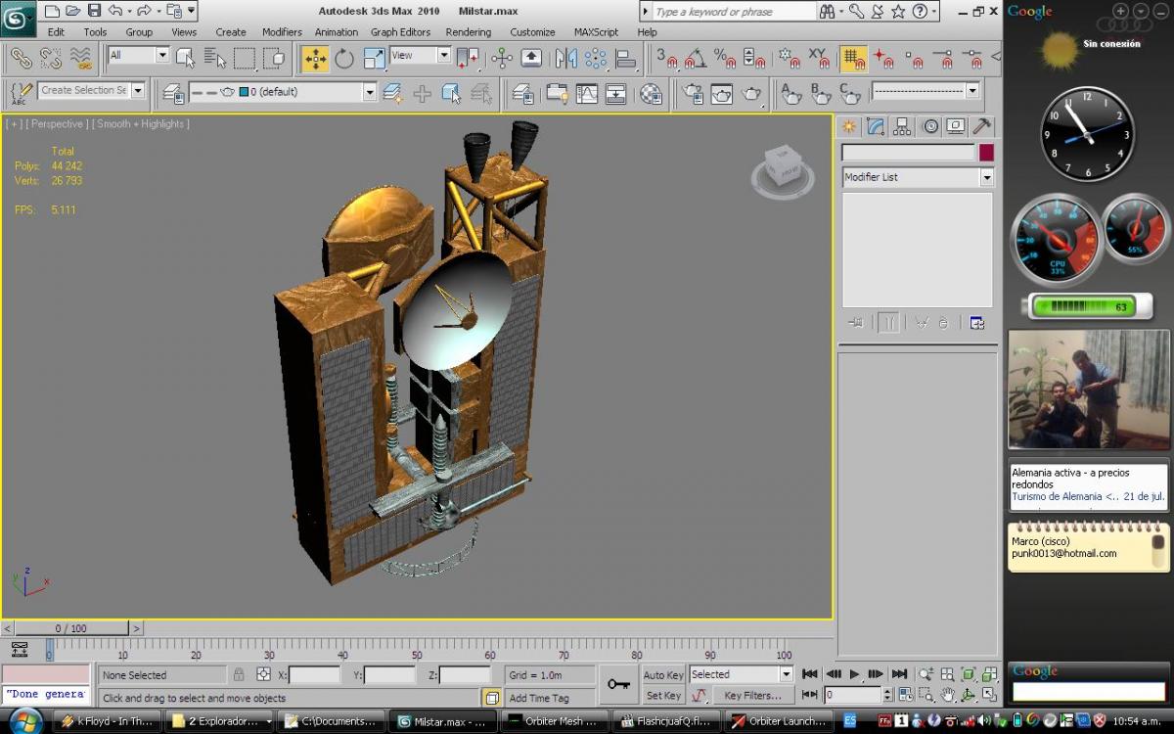Viewport: 1174px width, 734px height.
Task: Toggle the 3D Snaps button
Action: tap(667, 58)
